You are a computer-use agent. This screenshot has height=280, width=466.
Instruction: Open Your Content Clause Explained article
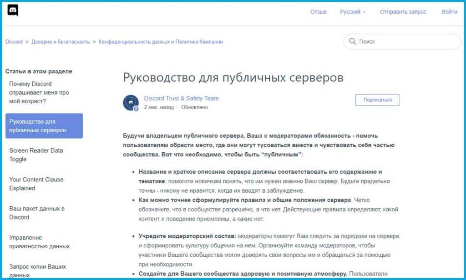click(x=36, y=184)
